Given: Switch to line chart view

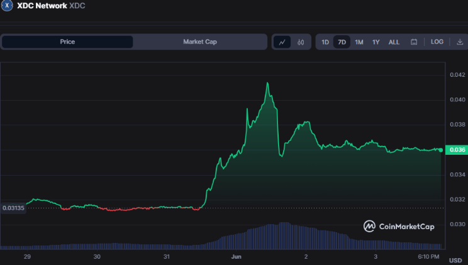Looking at the screenshot, I should click(x=282, y=42).
